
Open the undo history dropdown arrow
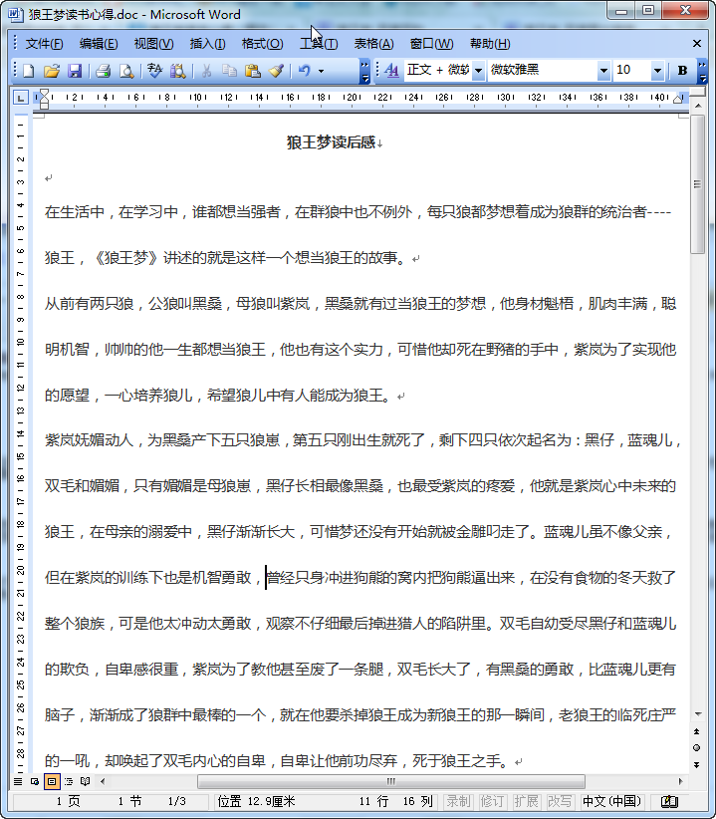321,71
